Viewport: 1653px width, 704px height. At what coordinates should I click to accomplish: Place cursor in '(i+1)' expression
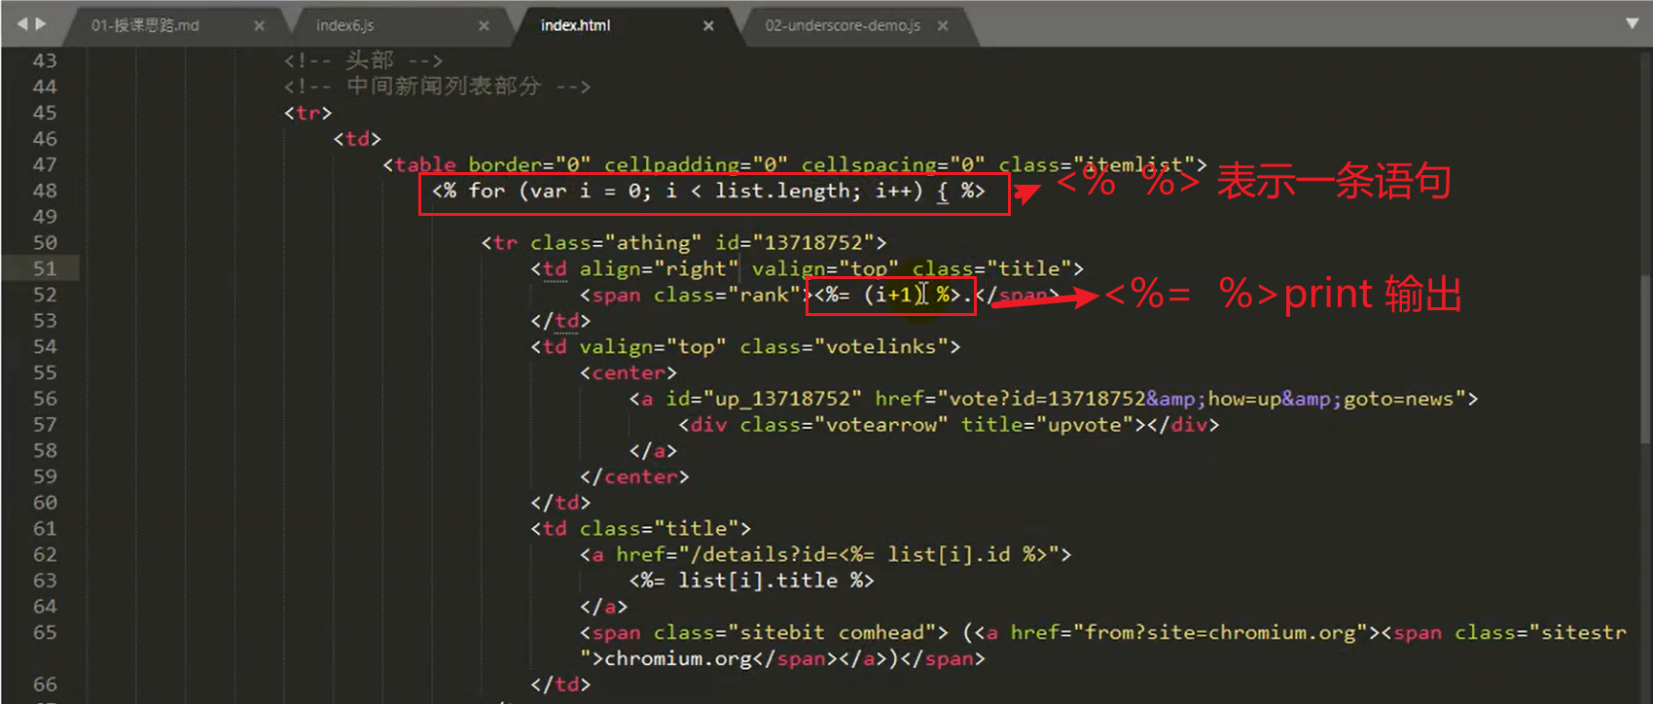pyautogui.click(x=894, y=295)
